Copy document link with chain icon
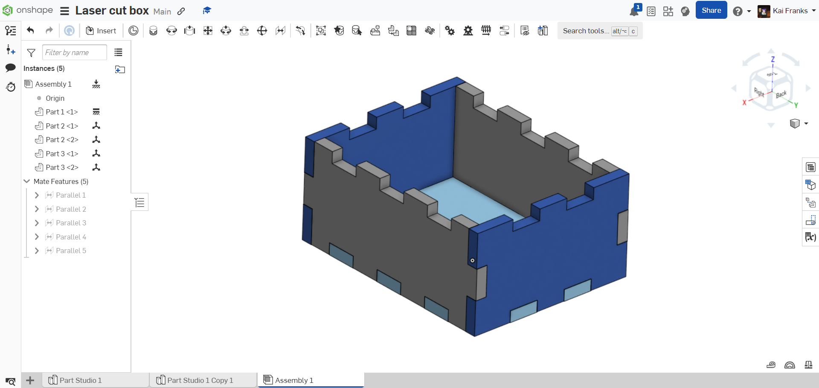The width and height of the screenshot is (819, 388). coord(181,11)
